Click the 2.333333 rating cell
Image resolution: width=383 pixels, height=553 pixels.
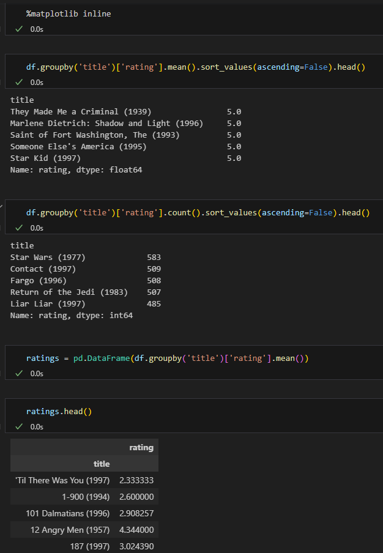click(x=136, y=480)
